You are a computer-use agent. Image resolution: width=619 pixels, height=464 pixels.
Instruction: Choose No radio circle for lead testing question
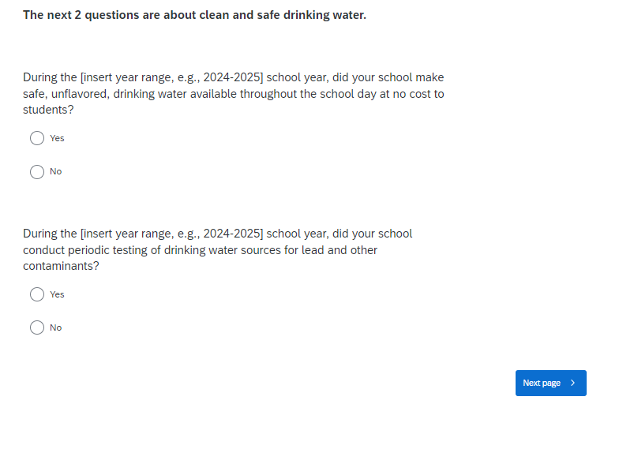coord(37,327)
